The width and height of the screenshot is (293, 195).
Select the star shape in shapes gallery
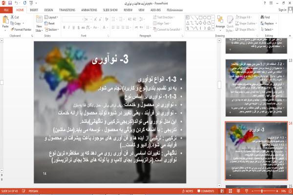pyautogui.click(x=209, y=28)
